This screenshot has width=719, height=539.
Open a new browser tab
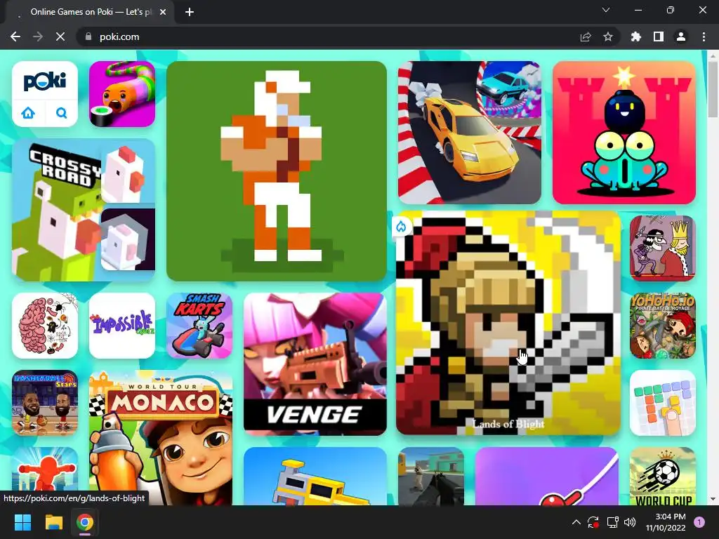(x=190, y=12)
